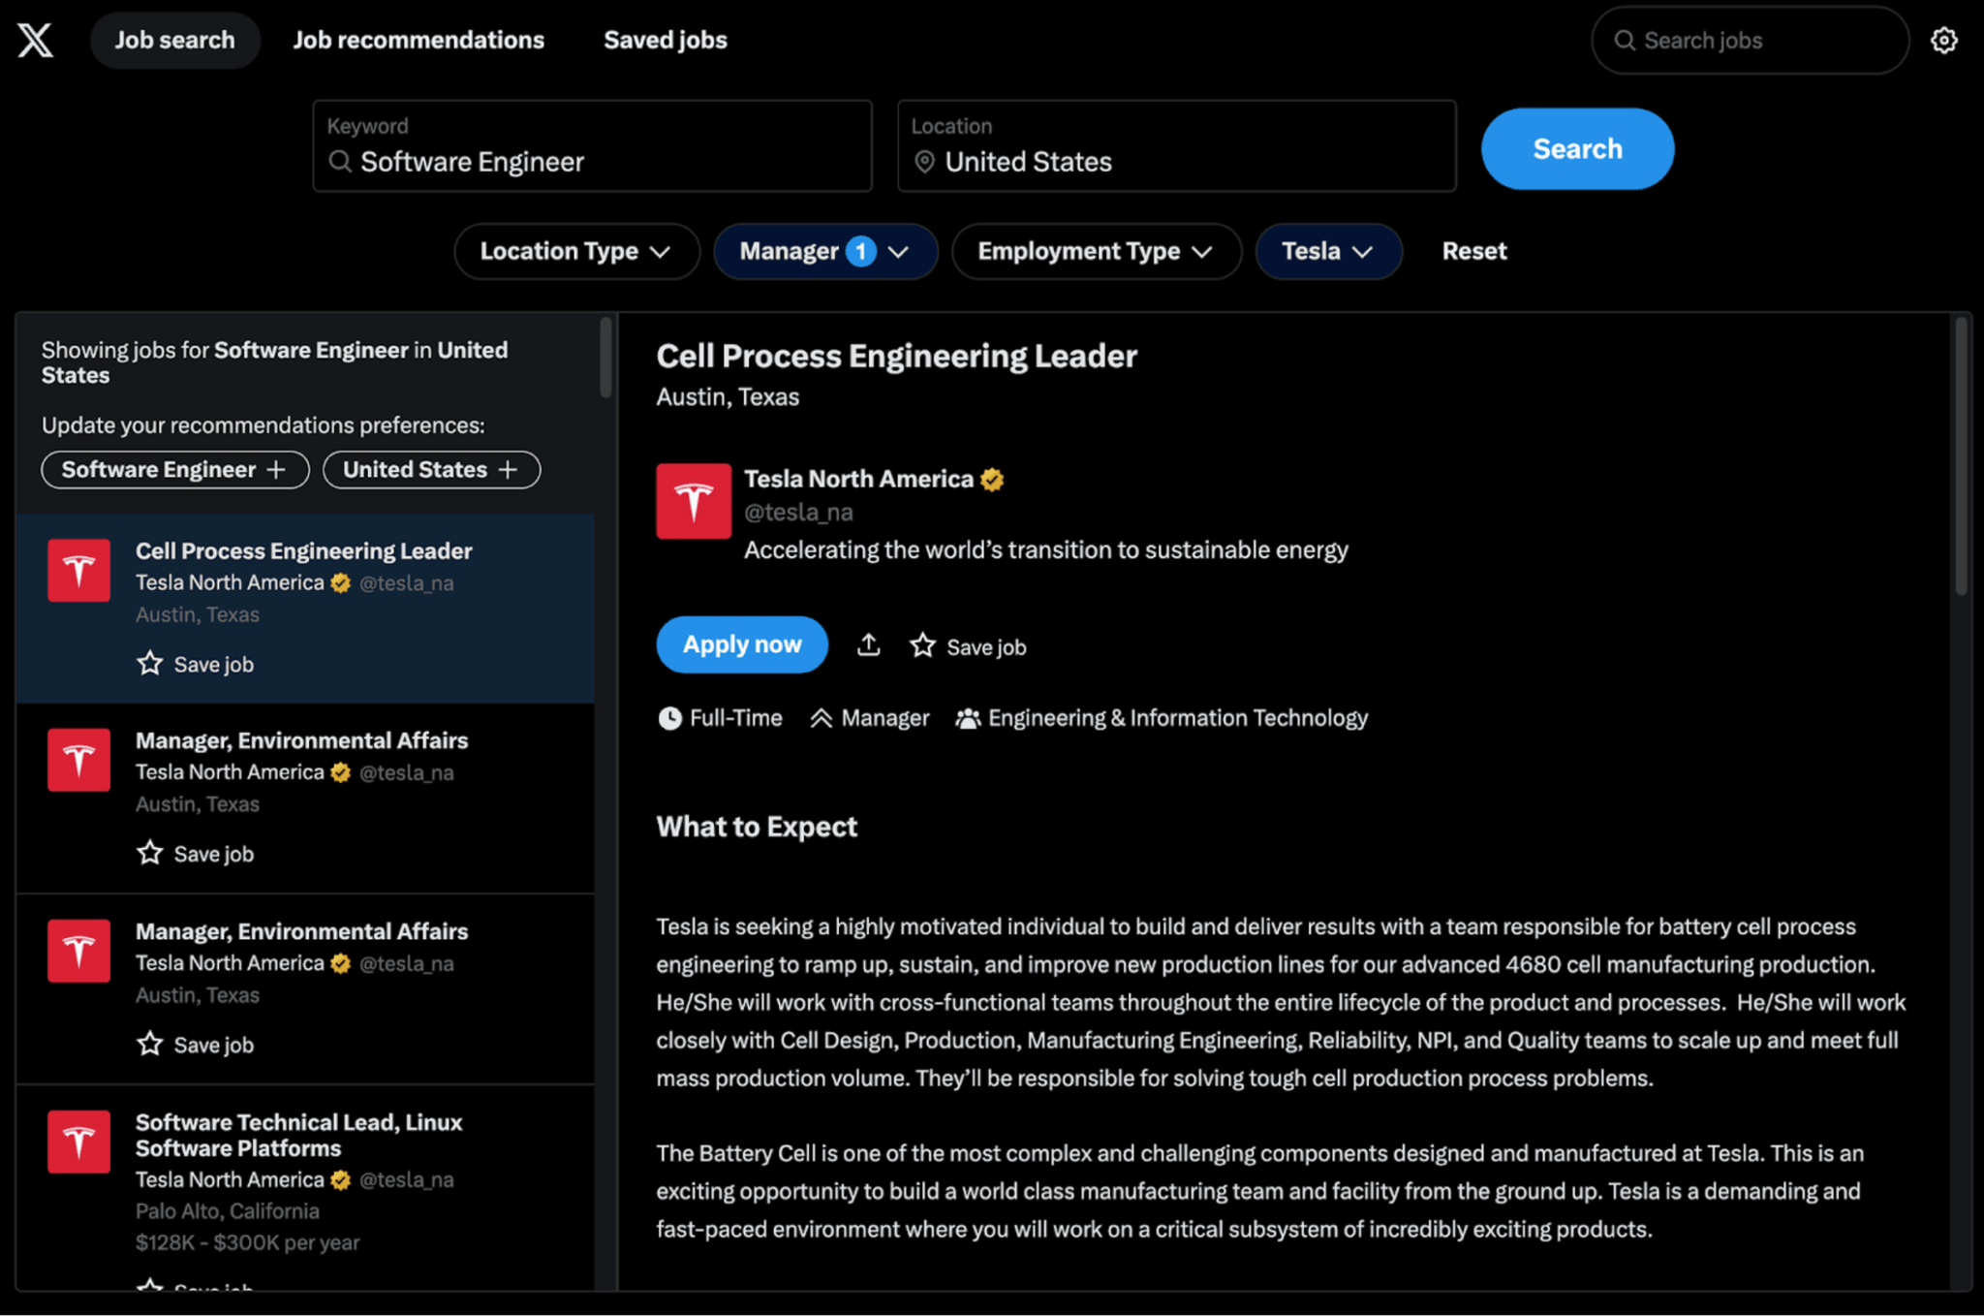Click the share icon next to Apply now
The height and width of the screenshot is (1316, 1984).
tap(869, 644)
